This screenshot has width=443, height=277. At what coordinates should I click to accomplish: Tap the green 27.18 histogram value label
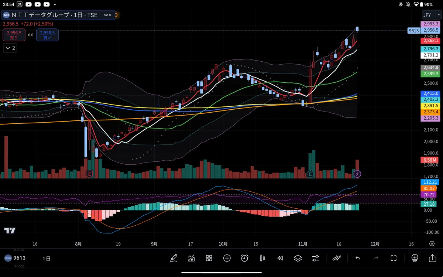(429, 204)
